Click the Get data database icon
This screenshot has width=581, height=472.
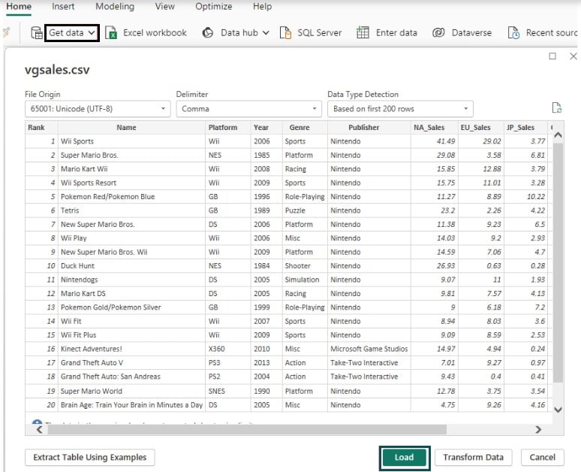[x=37, y=33]
